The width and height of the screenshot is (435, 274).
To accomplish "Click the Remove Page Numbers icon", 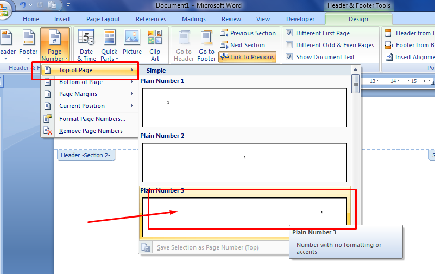I will (48, 131).
